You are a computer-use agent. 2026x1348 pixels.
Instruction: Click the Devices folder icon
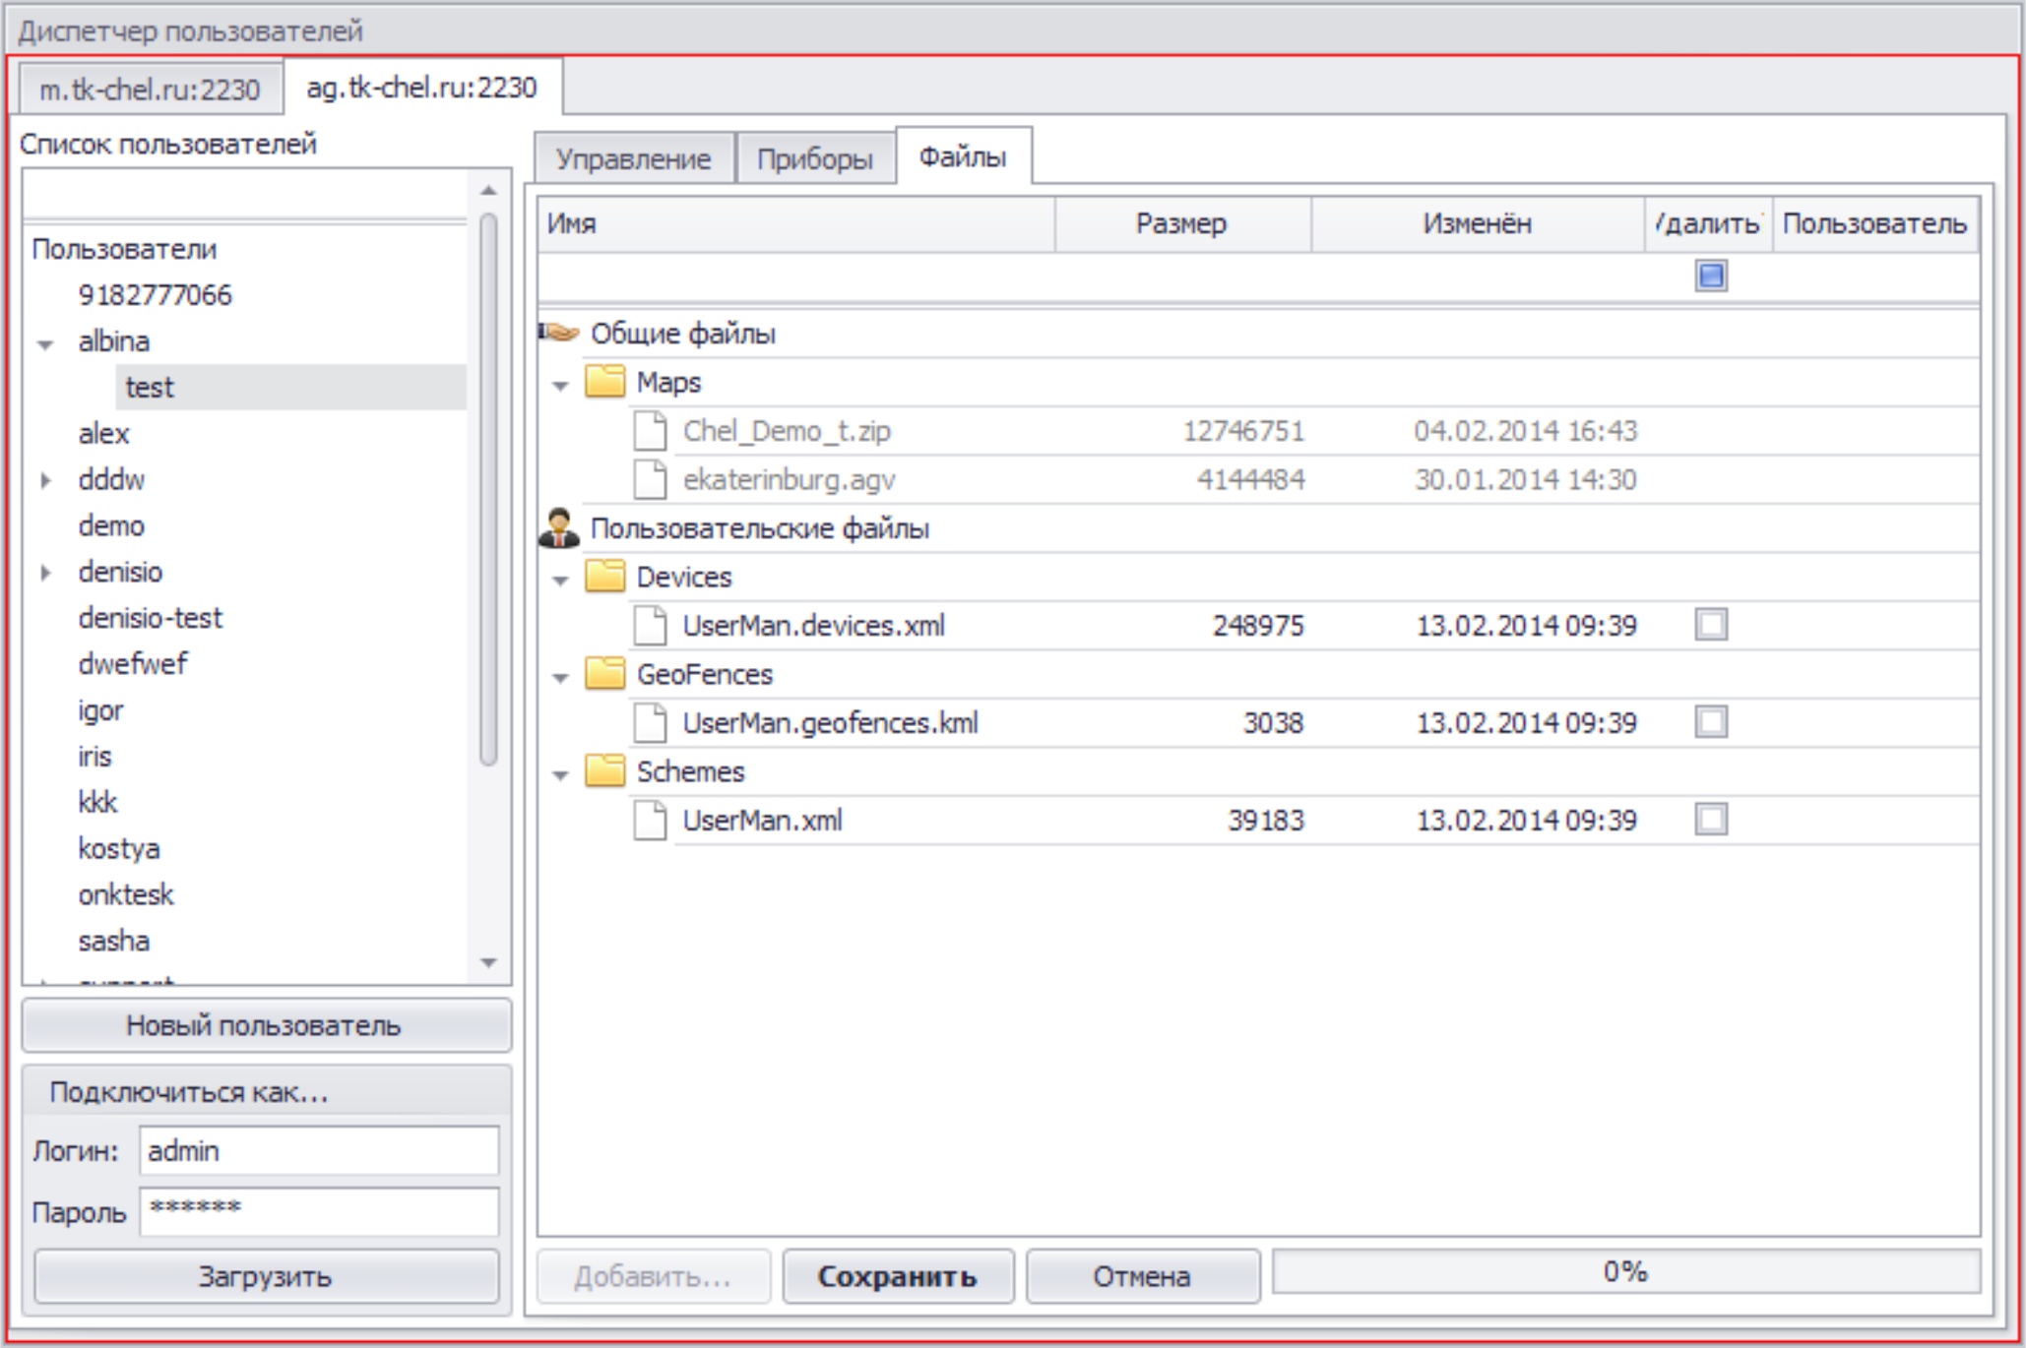click(x=604, y=576)
